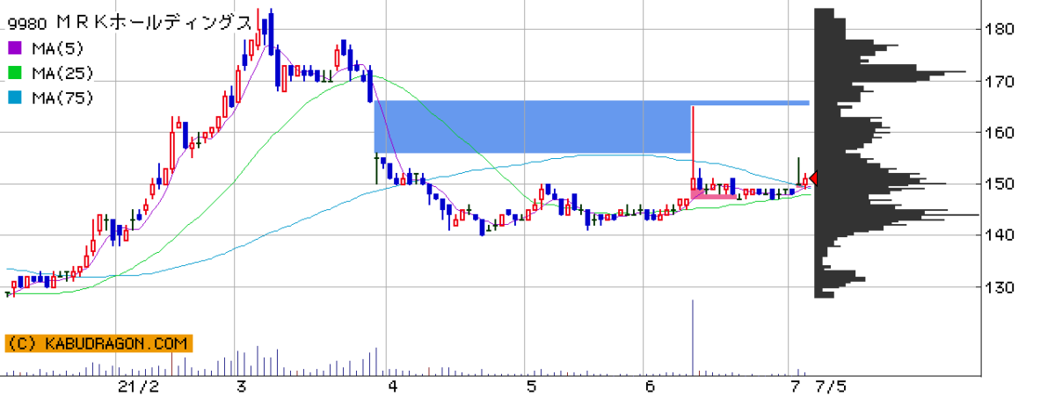Click the red current-price arrow marker
Screen dimensions: 1055x397
point(813,178)
